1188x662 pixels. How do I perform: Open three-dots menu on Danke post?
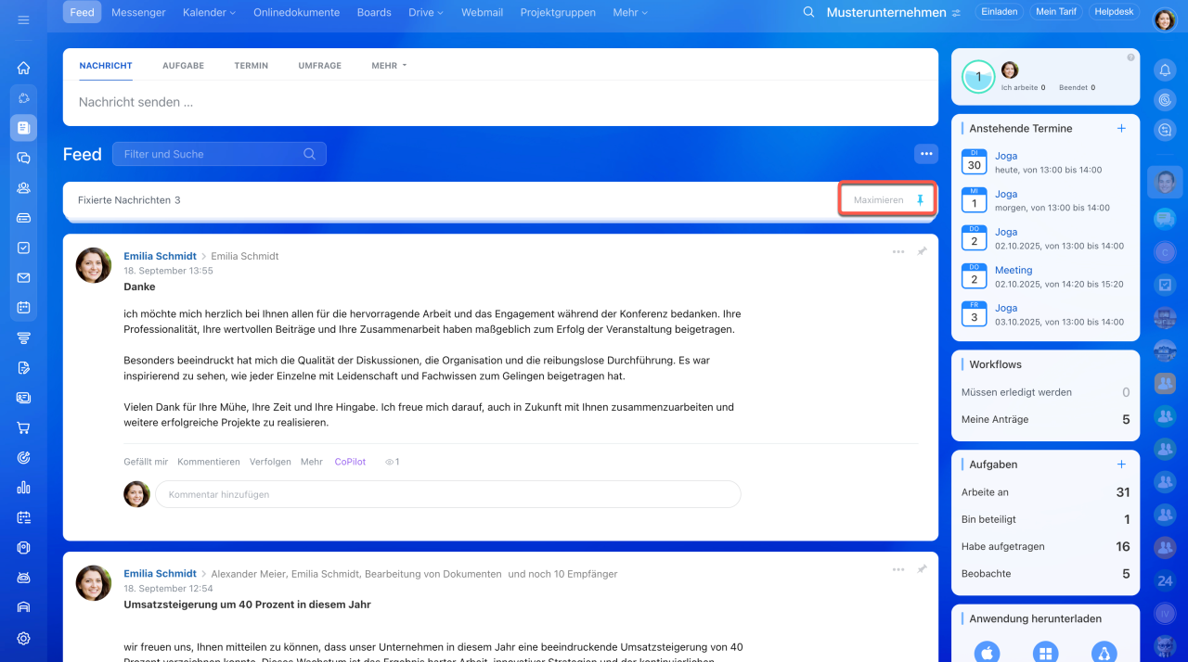[898, 252]
